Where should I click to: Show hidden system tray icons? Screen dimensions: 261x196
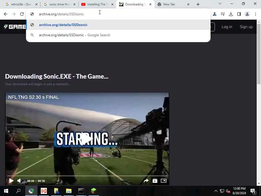[216, 191]
